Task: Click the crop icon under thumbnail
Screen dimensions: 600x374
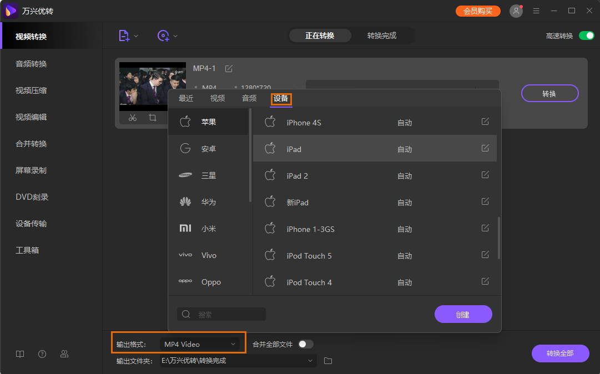Action: click(x=152, y=118)
